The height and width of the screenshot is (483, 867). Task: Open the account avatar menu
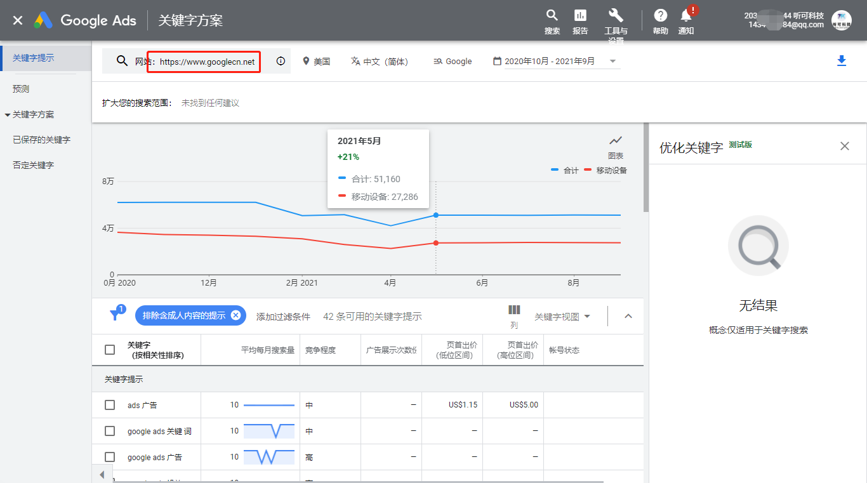(x=842, y=20)
